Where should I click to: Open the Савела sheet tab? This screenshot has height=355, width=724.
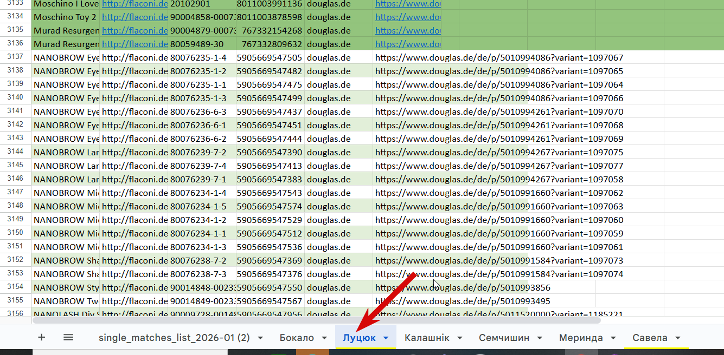(650, 338)
